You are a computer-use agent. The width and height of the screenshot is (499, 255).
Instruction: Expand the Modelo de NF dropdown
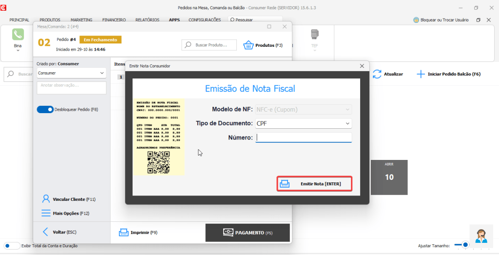click(x=303, y=109)
